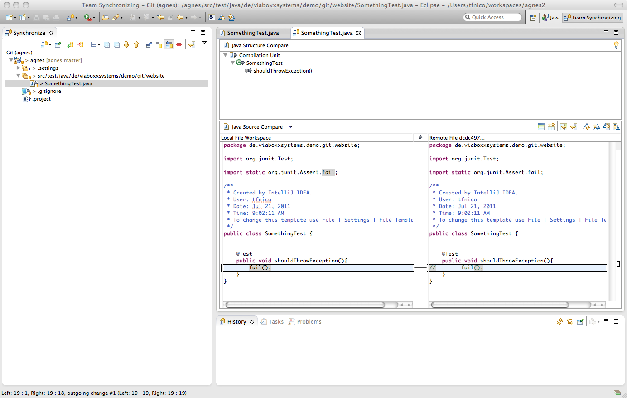The height and width of the screenshot is (398, 627).
Task: Switch to Team Synchronizing perspective
Action: coord(593,18)
